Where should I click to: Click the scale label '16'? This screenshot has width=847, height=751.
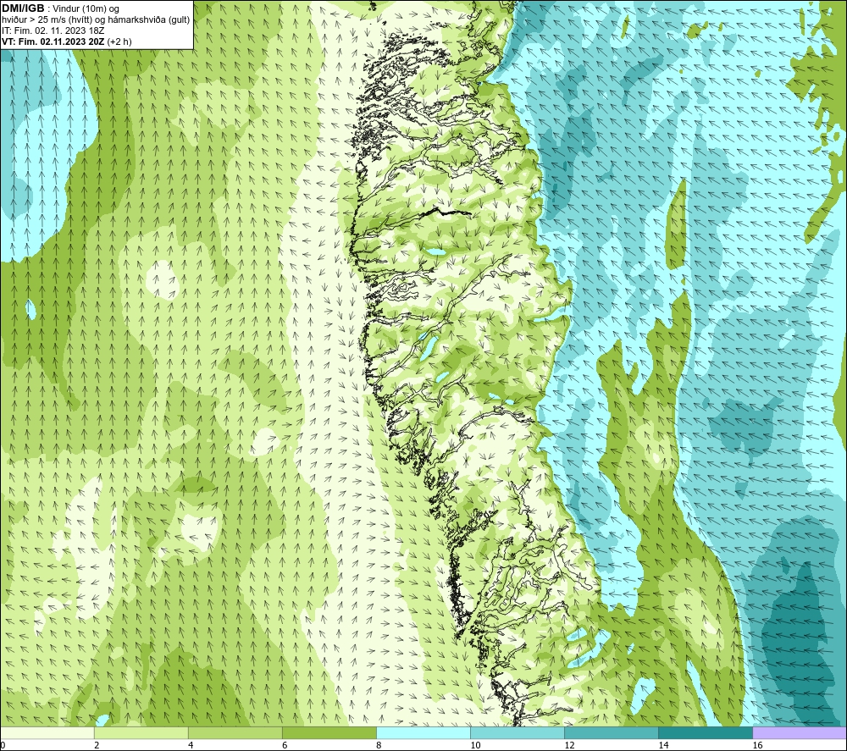point(757,746)
